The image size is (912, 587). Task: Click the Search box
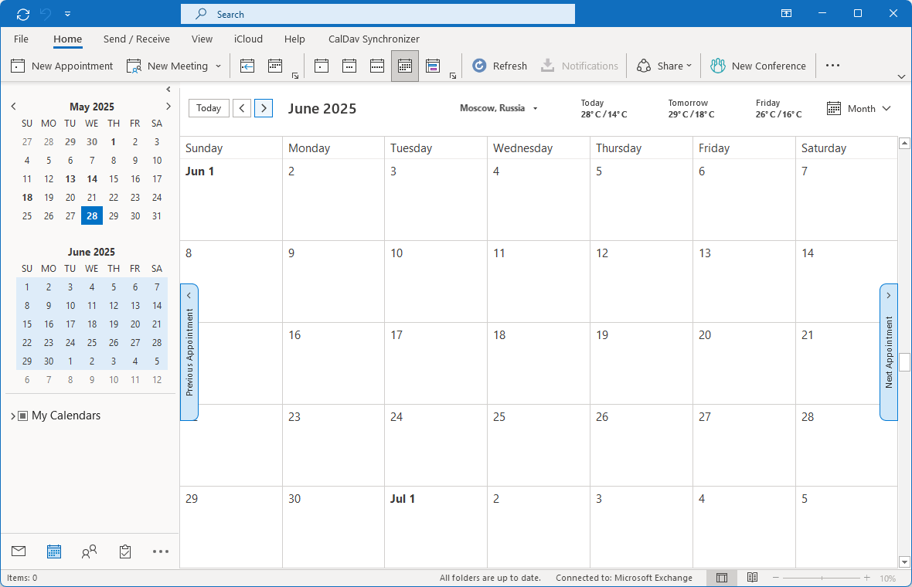tap(377, 14)
